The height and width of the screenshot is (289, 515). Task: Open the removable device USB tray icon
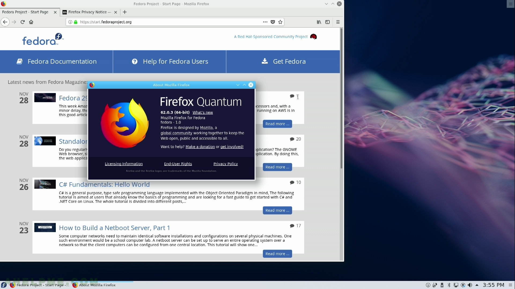click(442, 285)
